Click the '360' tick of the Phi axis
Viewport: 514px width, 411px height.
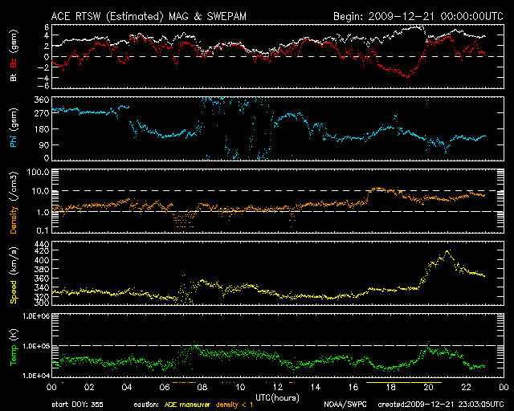coord(42,100)
